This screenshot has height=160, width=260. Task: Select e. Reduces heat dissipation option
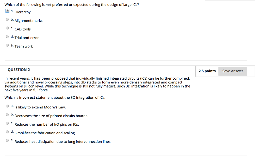pyautogui.click(x=7, y=140)
